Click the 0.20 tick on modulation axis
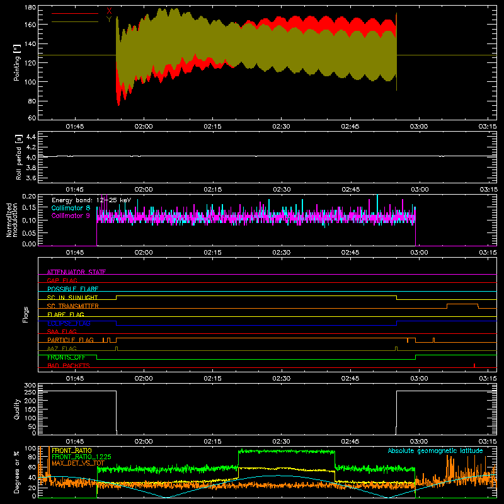The height and width of the screenshot is (504, 504). [x=29, y=197]
